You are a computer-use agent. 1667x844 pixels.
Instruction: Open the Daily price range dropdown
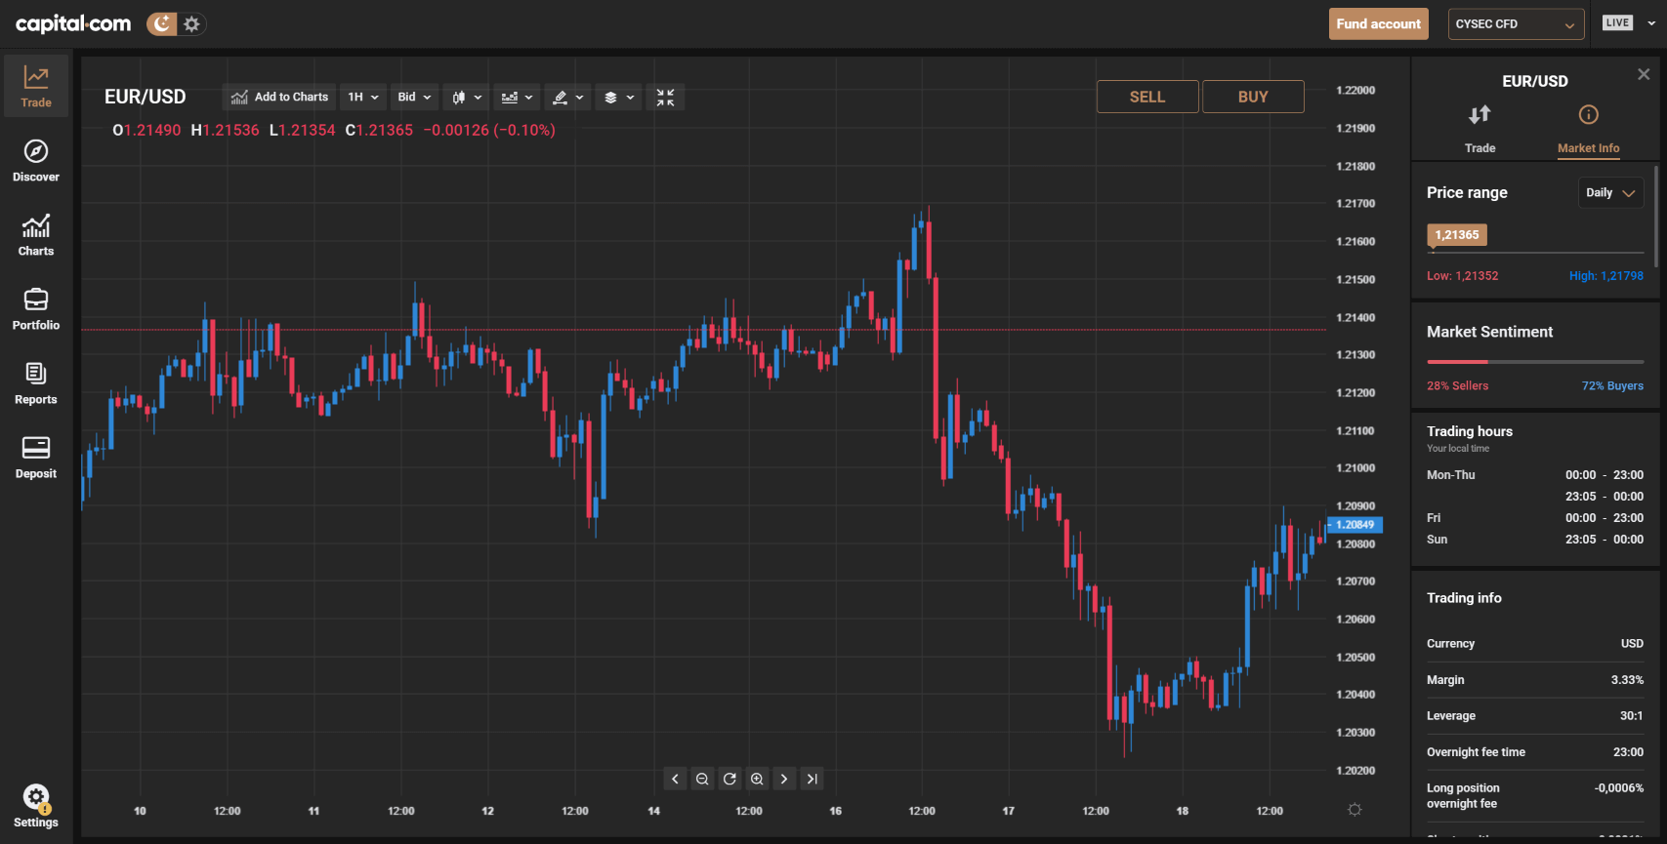coord(1610,192)
